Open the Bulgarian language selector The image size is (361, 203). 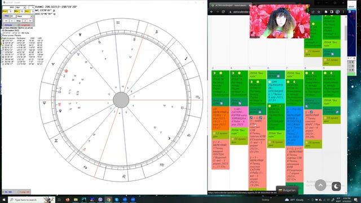click(287, 191)
